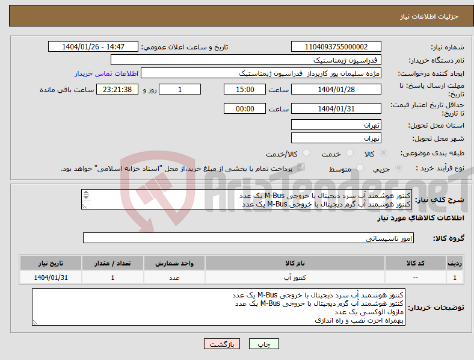Toggle the treasury bonds payment checkbox
Viewport: 474px width, 360px height.
click(301, 167)
